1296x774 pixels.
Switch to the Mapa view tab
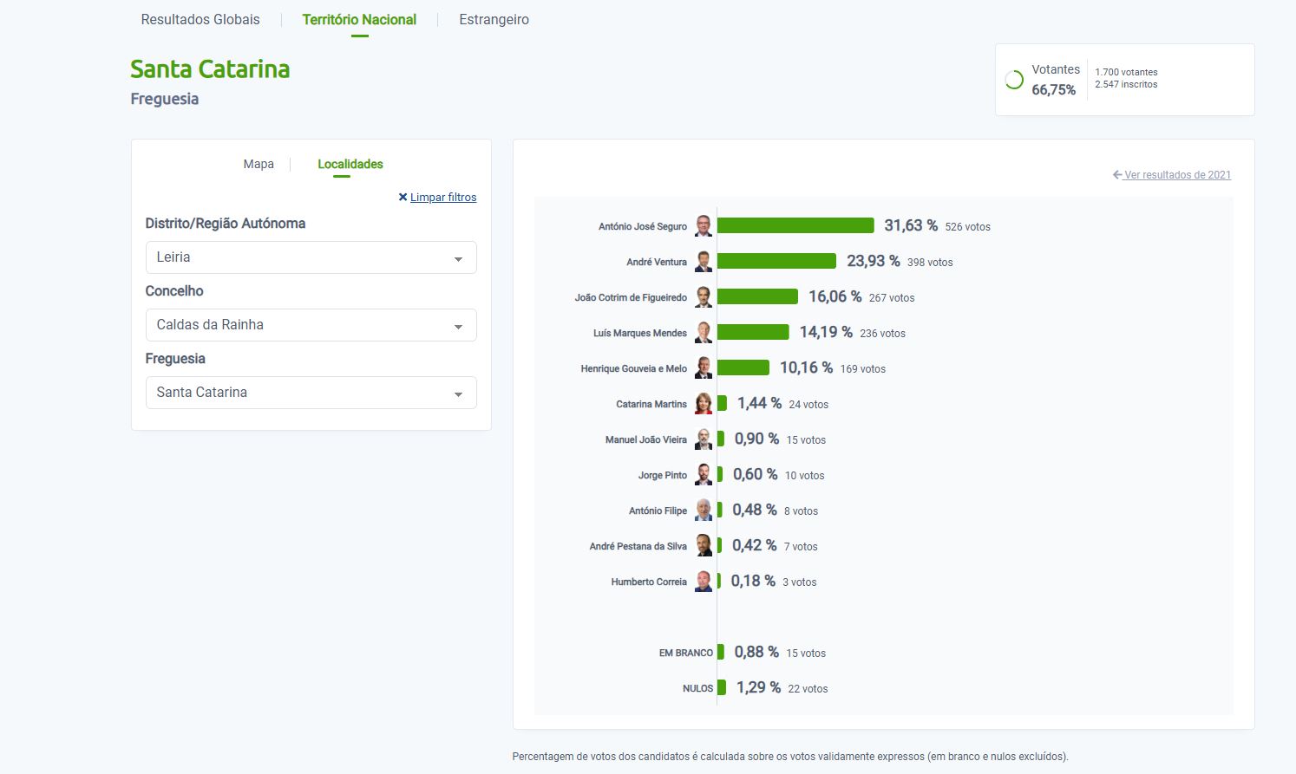[x=259, y=164]
